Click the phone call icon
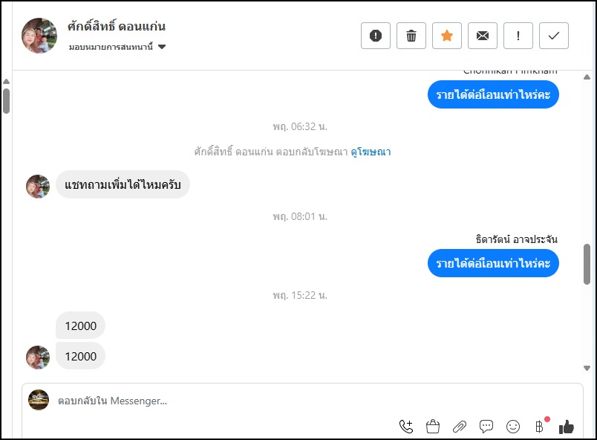The width and height of the screenshot is (597, 440). pos(406,426)
